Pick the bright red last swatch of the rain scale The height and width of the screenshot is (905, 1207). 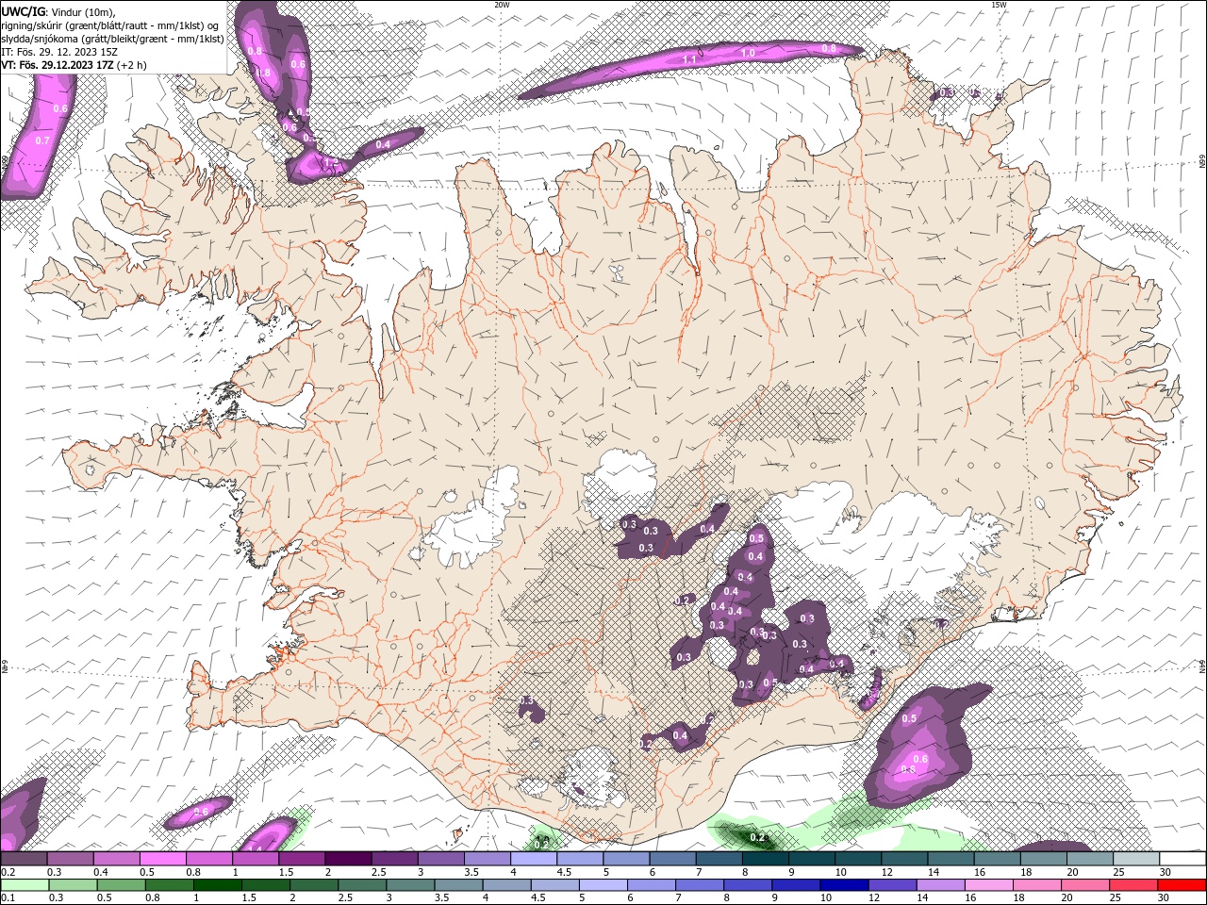[x=1182, y=885]
